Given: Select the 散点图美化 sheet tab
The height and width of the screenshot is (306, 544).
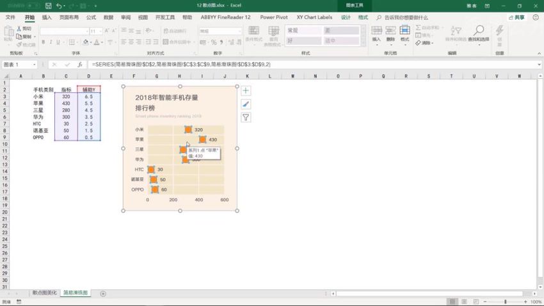Looking at the screenshot, I should (44, 293).
